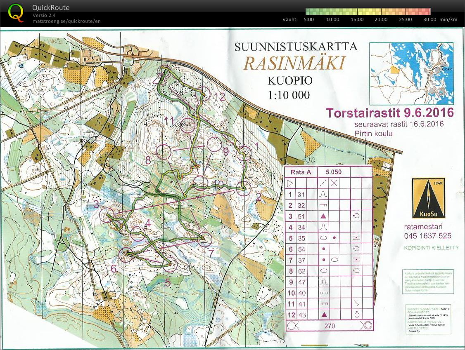Click the start triangle in the control table
Viewport: 465px width, 350px height.
tap(290, 183)
